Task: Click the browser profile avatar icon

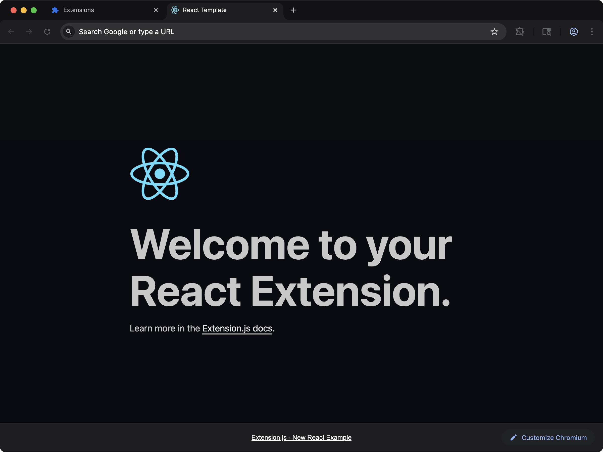Action: pyautogui.click(x=574, y=32)
